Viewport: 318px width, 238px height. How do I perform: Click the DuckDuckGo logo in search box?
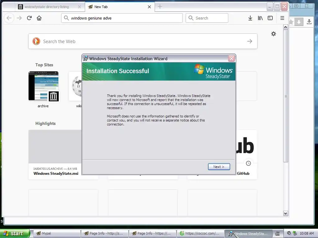click(x=36, y=41)
